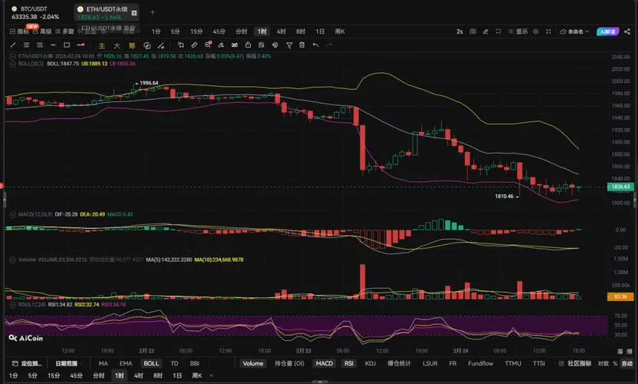Click the yellow 主 indicator icon
The height and width of the screenshot is (384, 638).
102,45
